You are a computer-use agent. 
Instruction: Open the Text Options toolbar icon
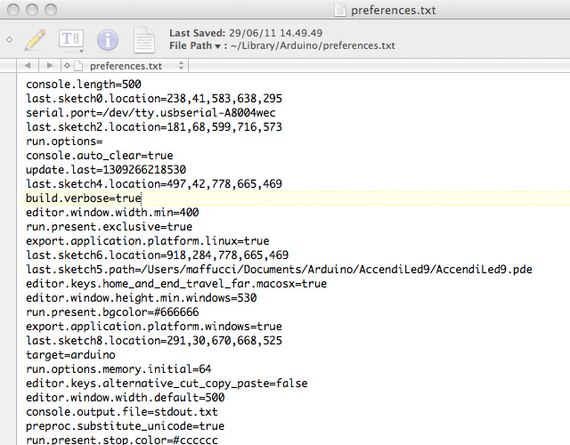(x=70, y=40)
